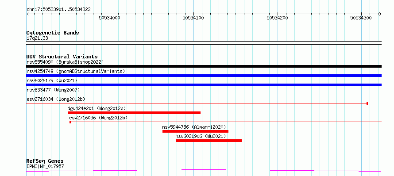Click the chr17:50533901..50534322 coordinates label

pyautogui.click(x=58, y=10)
